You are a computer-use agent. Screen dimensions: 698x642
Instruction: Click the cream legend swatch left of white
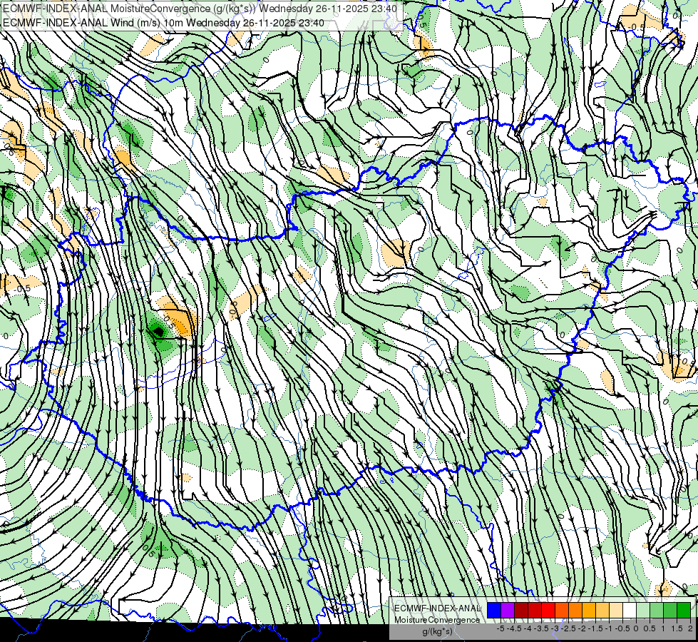(616, 611)
